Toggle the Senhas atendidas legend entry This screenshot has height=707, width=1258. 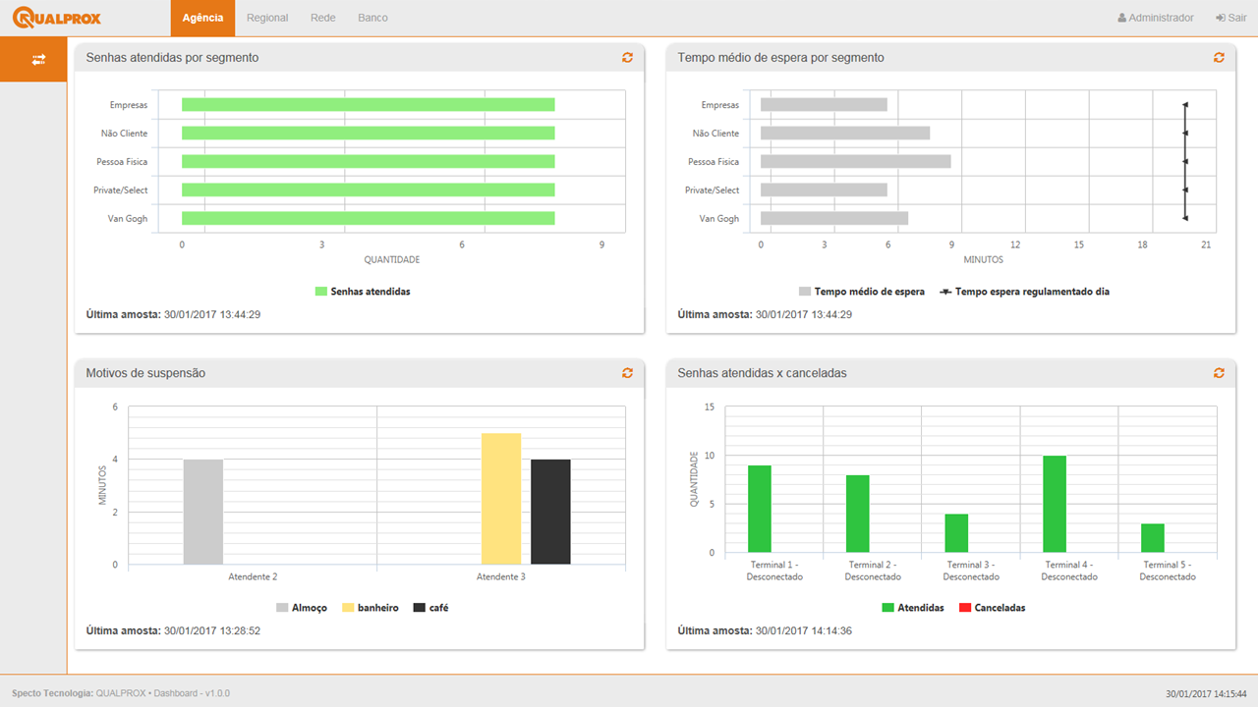363,292
